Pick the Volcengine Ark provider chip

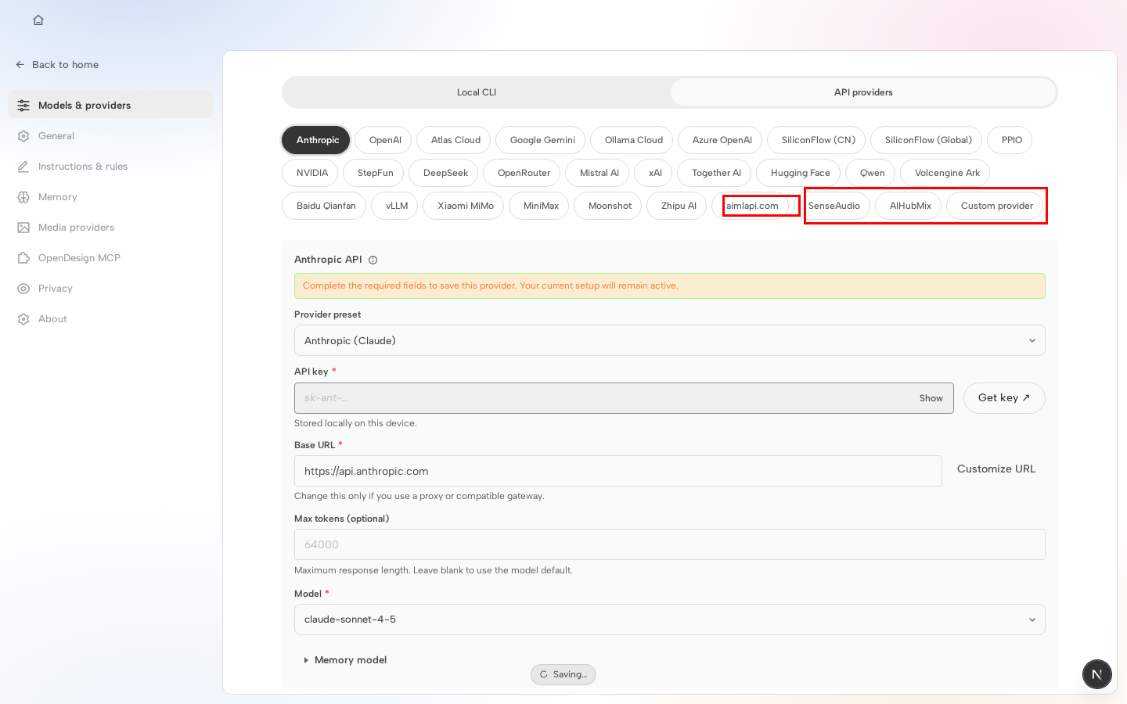946,173
